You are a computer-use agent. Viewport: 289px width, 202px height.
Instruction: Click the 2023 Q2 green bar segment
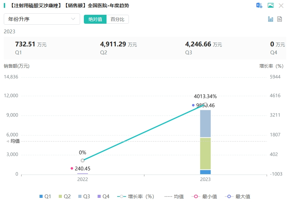205,154
